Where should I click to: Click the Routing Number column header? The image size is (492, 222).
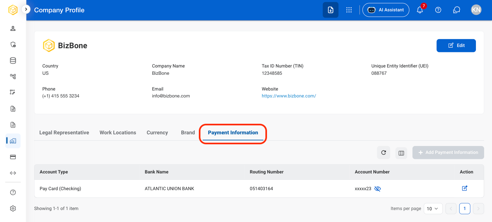click(x=266, y=172)
